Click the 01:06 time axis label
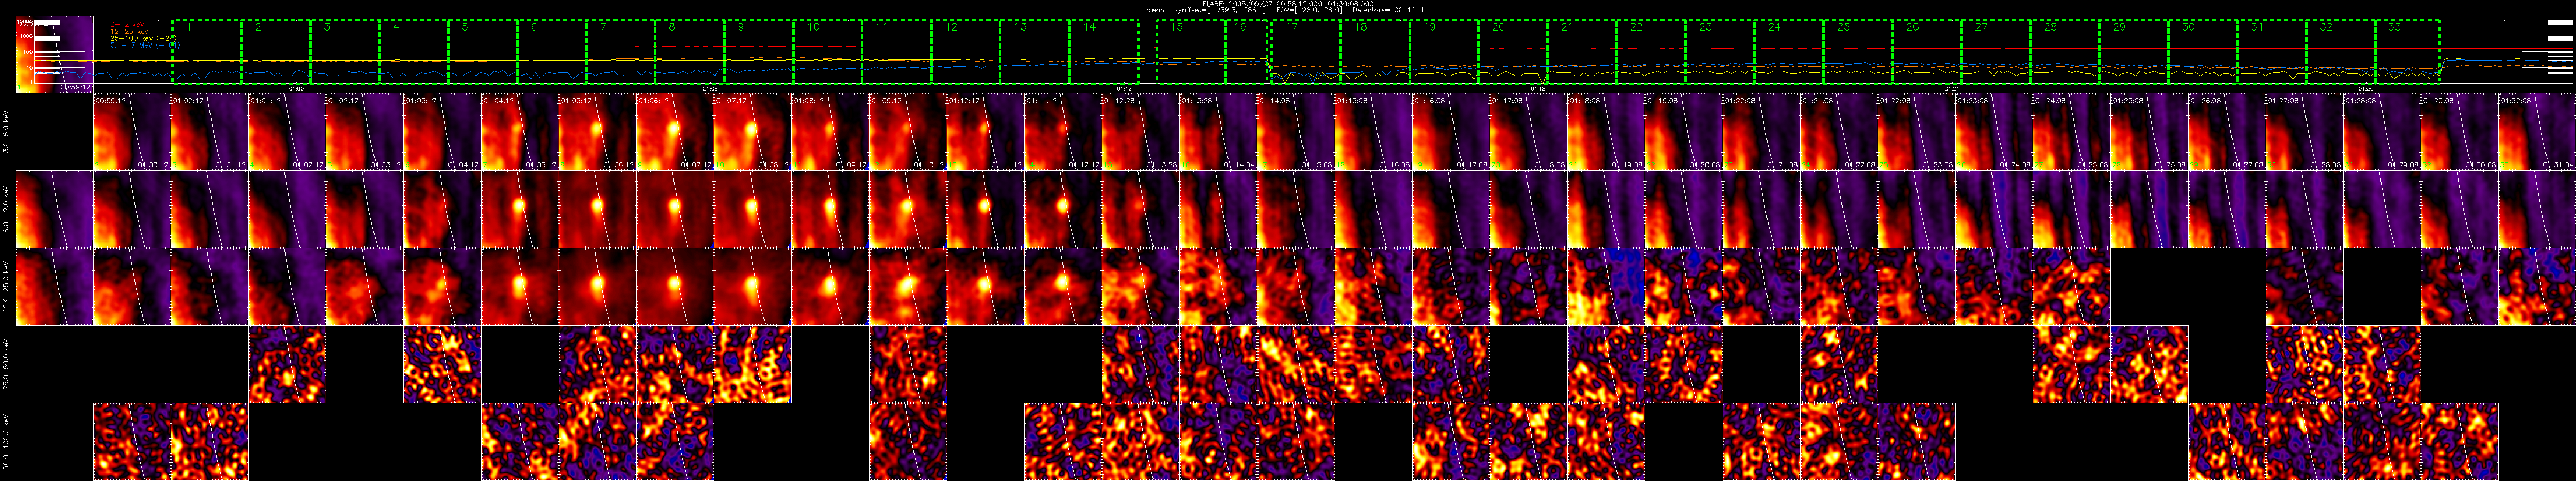This screenshot has width=2576, height=481. pos(709,88)
